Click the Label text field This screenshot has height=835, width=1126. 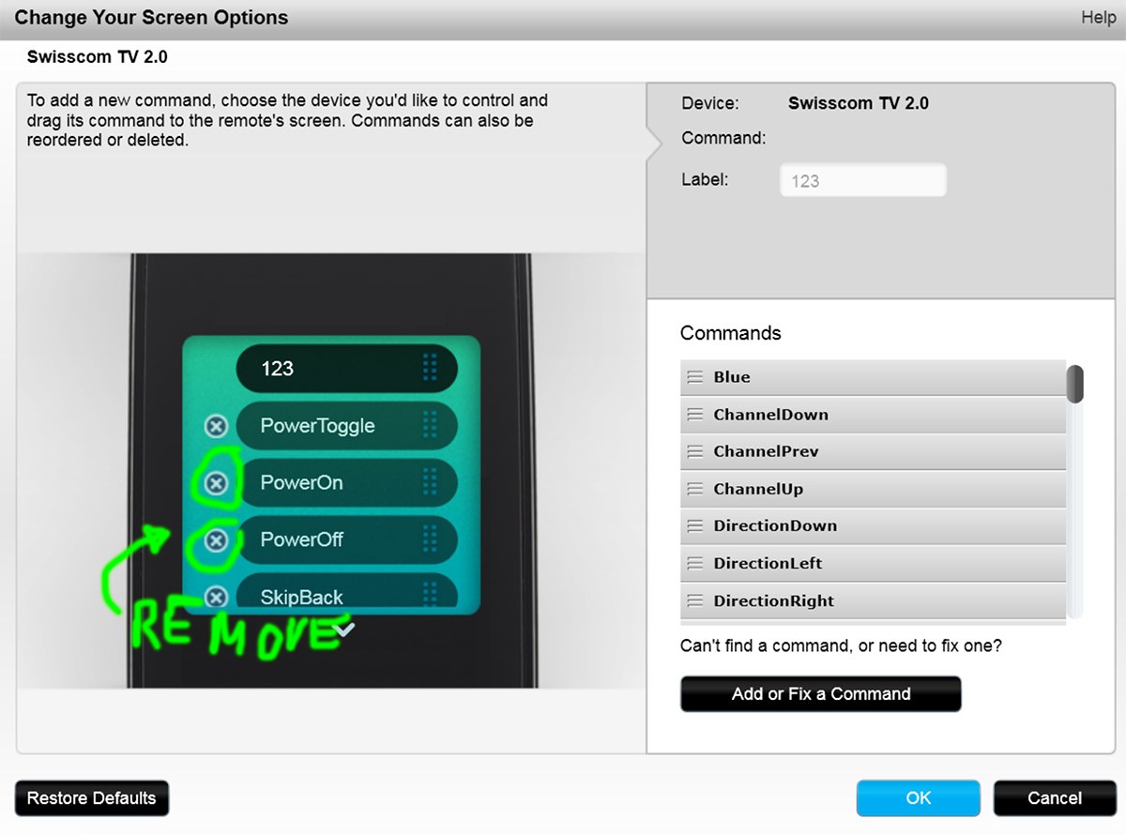tap(862, 181)
